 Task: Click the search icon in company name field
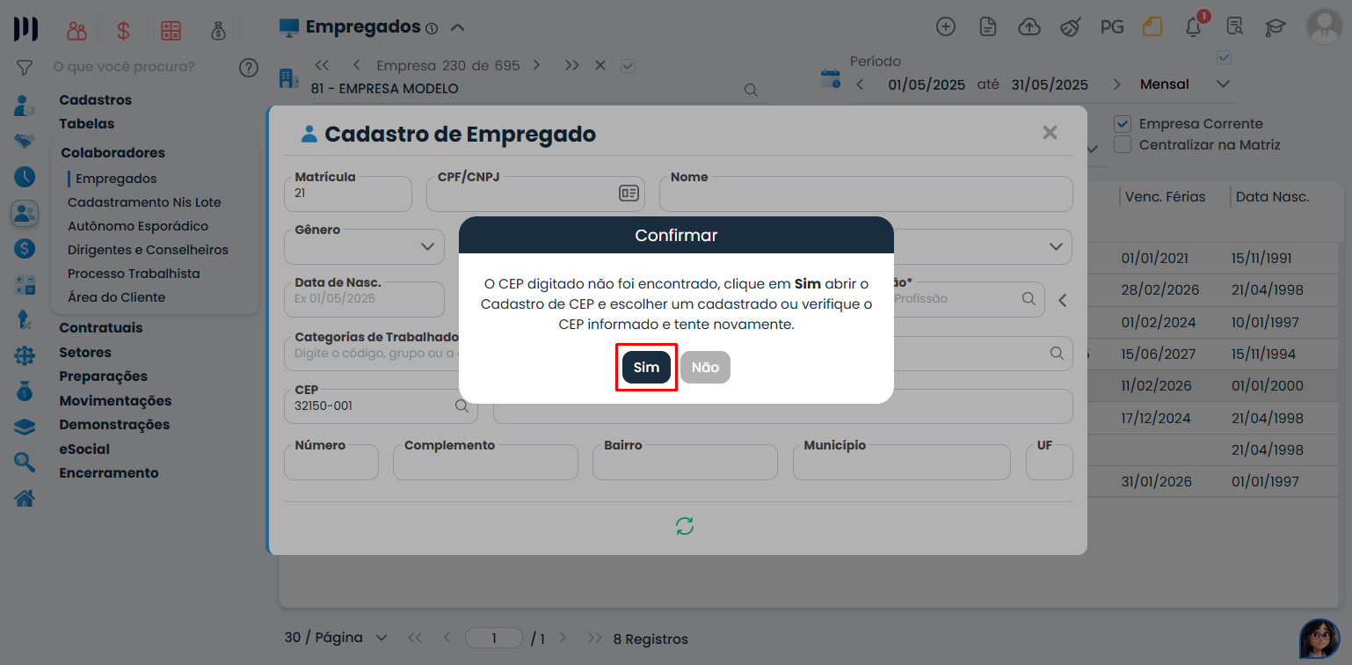point(751,90)
